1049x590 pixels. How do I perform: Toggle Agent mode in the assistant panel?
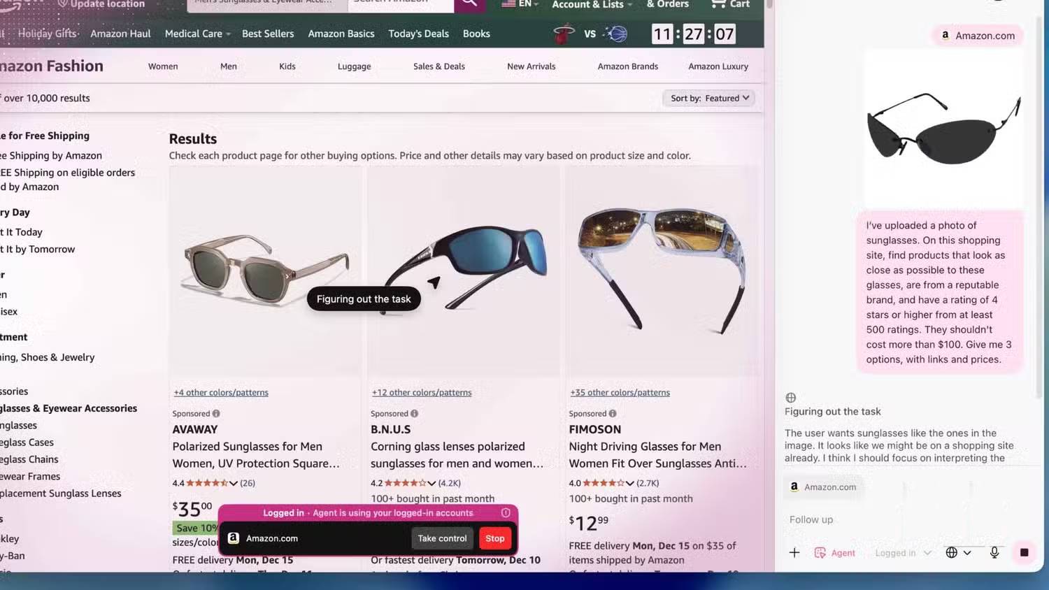[x=835, y=552]
